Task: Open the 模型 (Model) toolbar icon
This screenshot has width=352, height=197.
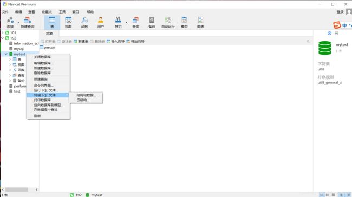Action: click(x=184, y=22)
